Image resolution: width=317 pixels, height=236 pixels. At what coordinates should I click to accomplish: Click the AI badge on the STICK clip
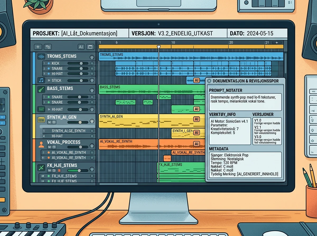[x=196, y=80]
